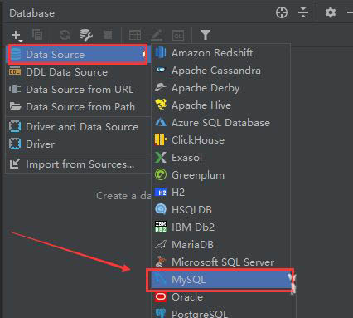Click the Duplicate icon in Database toolbar
This screenshot has height=318, width=353.
(37, 35)
